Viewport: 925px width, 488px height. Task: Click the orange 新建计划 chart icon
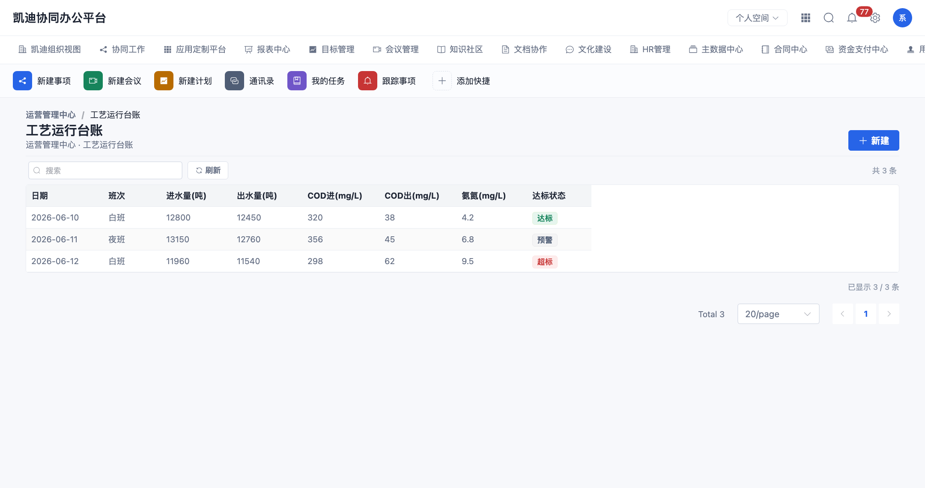pos(164,81)
